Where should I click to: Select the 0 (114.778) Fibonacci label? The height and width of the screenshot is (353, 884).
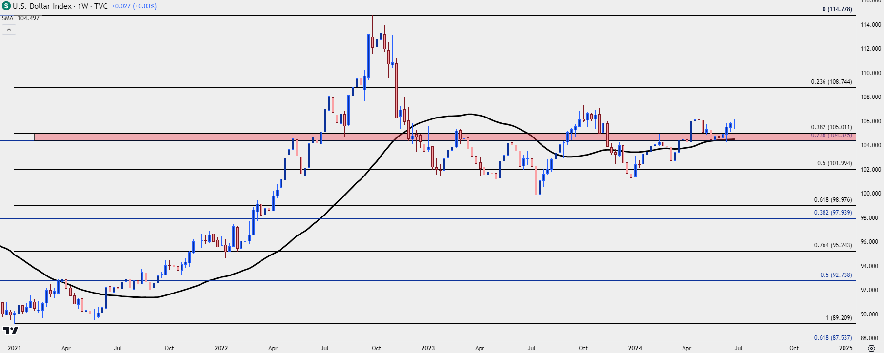coord(837,9)
